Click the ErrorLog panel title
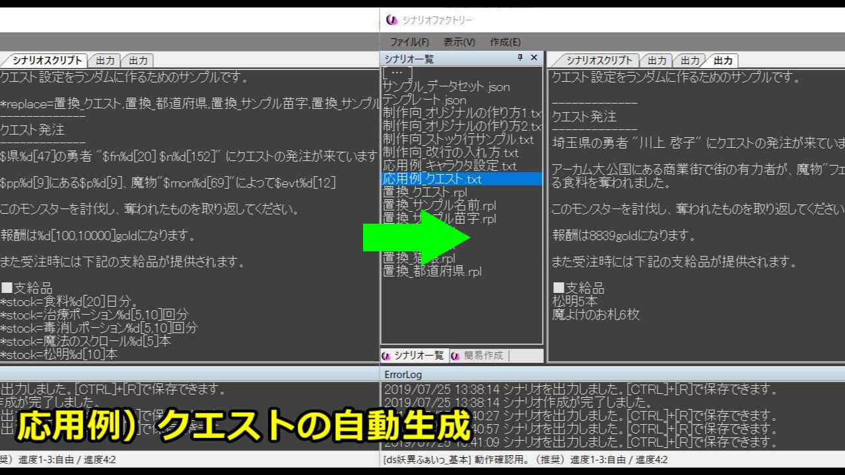Image resolution: width=845 pixels, height=475 pixels. pos(403,375)
